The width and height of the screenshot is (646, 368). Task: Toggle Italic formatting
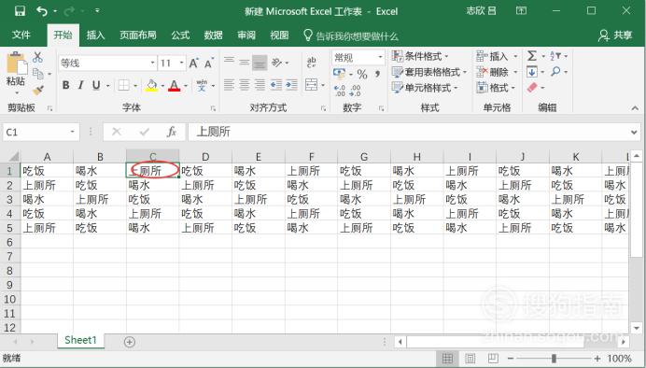click(x=80, y=85)
